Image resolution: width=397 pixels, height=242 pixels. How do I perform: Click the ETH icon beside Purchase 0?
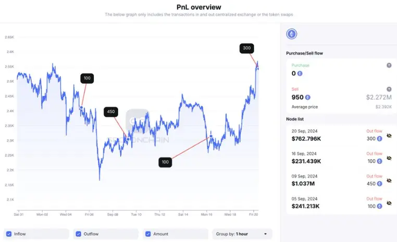pyautogui.click(x=300, y=73)
